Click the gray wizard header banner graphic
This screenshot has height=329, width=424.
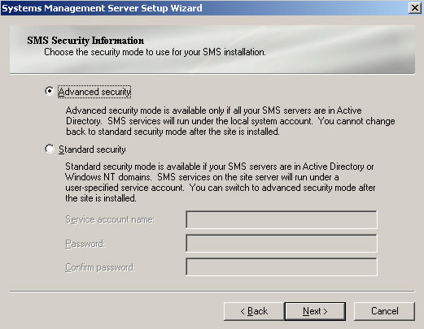click(x=212, y=50)
